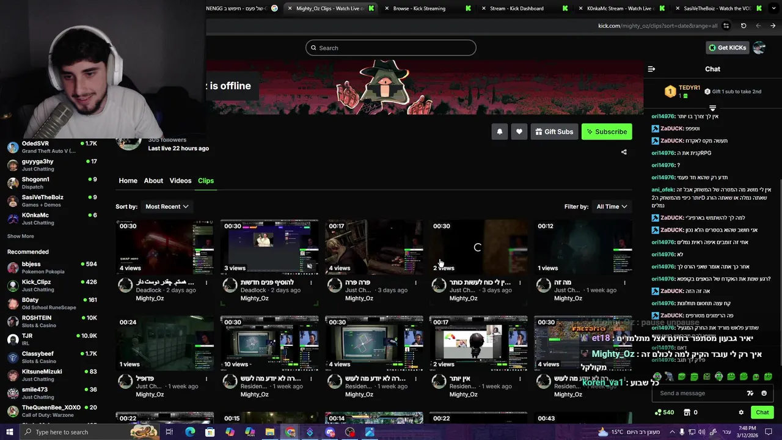Click the notification bell icon
Viewport: 782px width, 440px height.
(500, 131)
